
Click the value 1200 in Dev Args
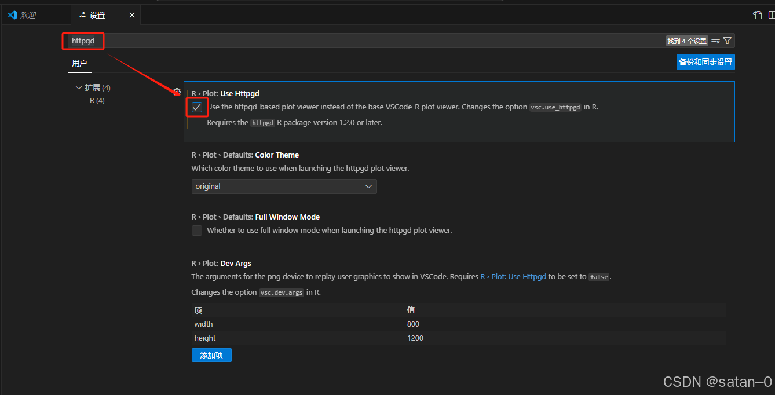[415, 338]
